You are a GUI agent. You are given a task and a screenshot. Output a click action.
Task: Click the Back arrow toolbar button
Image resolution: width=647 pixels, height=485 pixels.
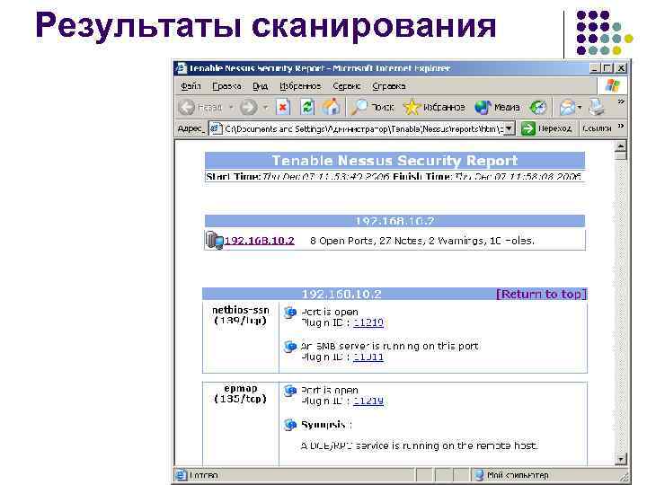pos(187,107)
